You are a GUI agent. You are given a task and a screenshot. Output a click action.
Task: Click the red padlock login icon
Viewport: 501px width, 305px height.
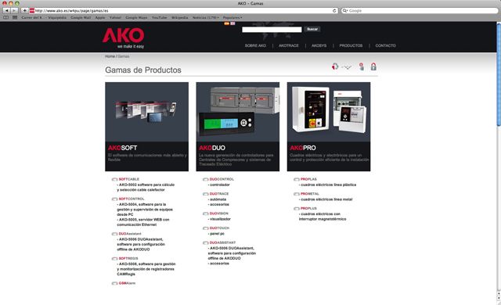pyautogui.click(x=373, y=66)
